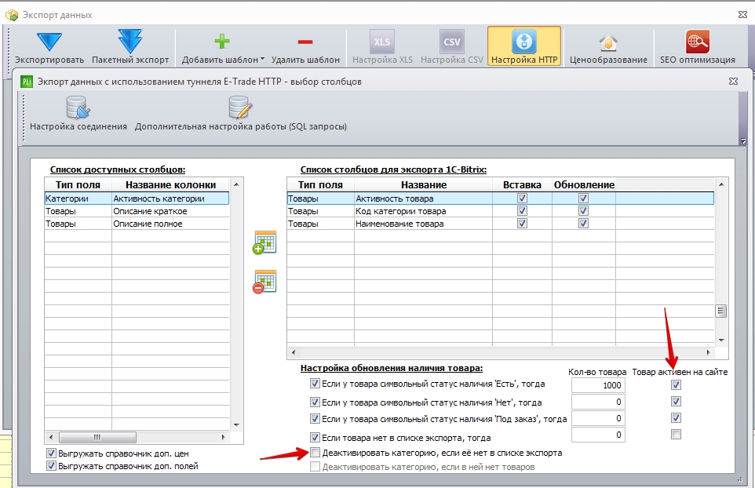Toggle 'Товар активен' checkbox for status 'Нет'
755x488 pixels.
676,402
